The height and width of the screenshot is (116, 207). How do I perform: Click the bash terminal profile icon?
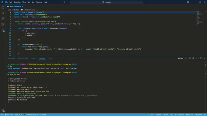coord(181,58)
